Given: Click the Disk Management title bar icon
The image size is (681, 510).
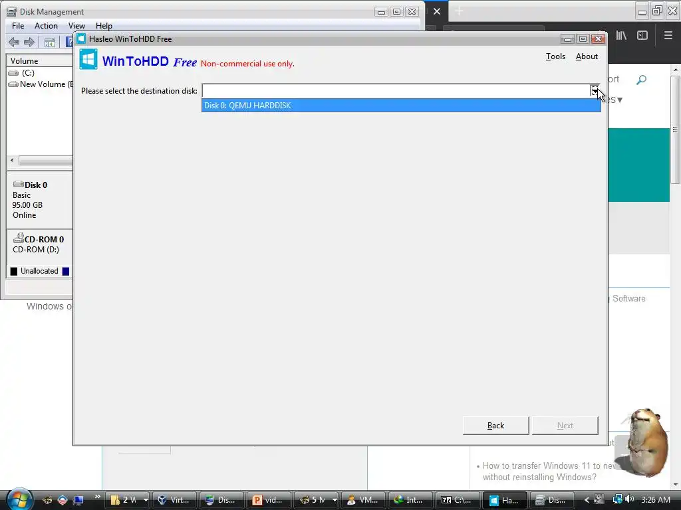Looking at the screenshot, I should click(x=12, y=12).
